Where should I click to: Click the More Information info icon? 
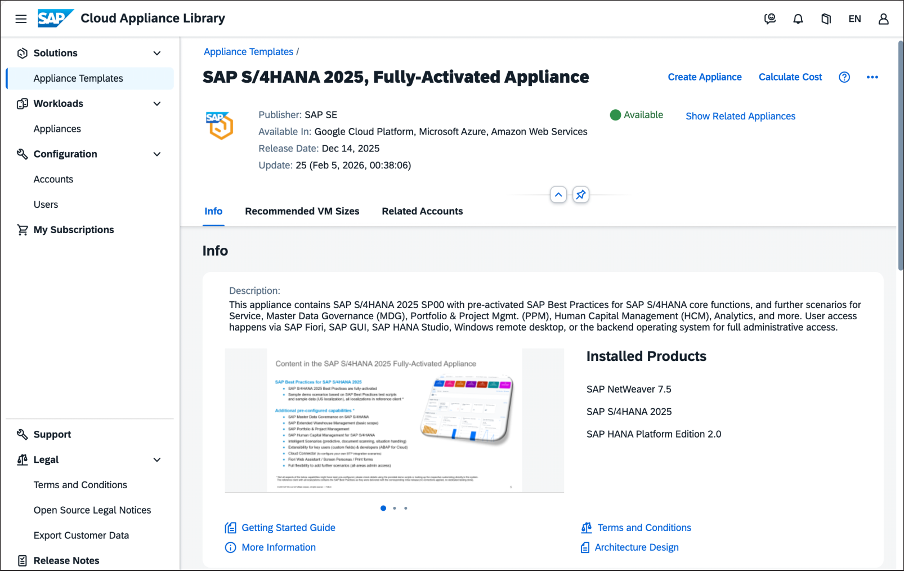[231, 547]
